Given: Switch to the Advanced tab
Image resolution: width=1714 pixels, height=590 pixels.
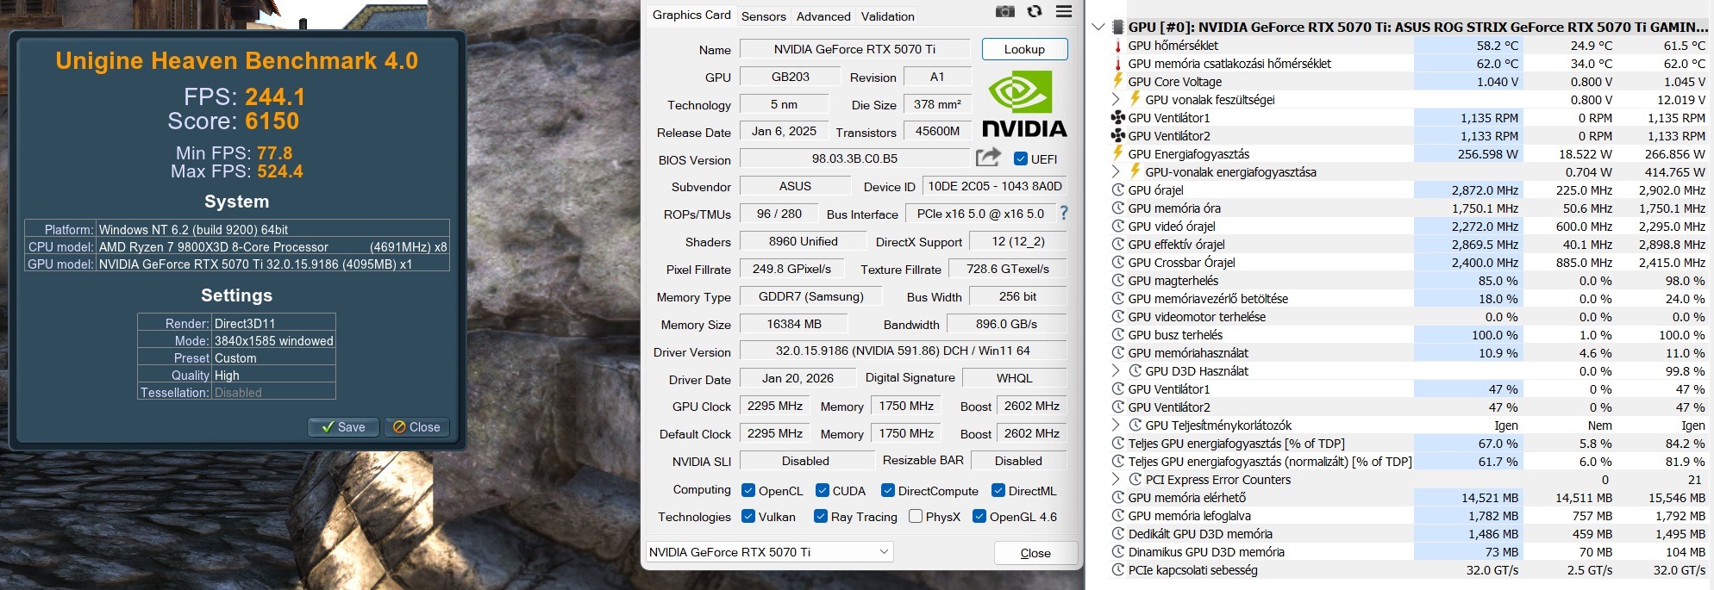Looking at the screenshot, I should click(x=823, y=16).
